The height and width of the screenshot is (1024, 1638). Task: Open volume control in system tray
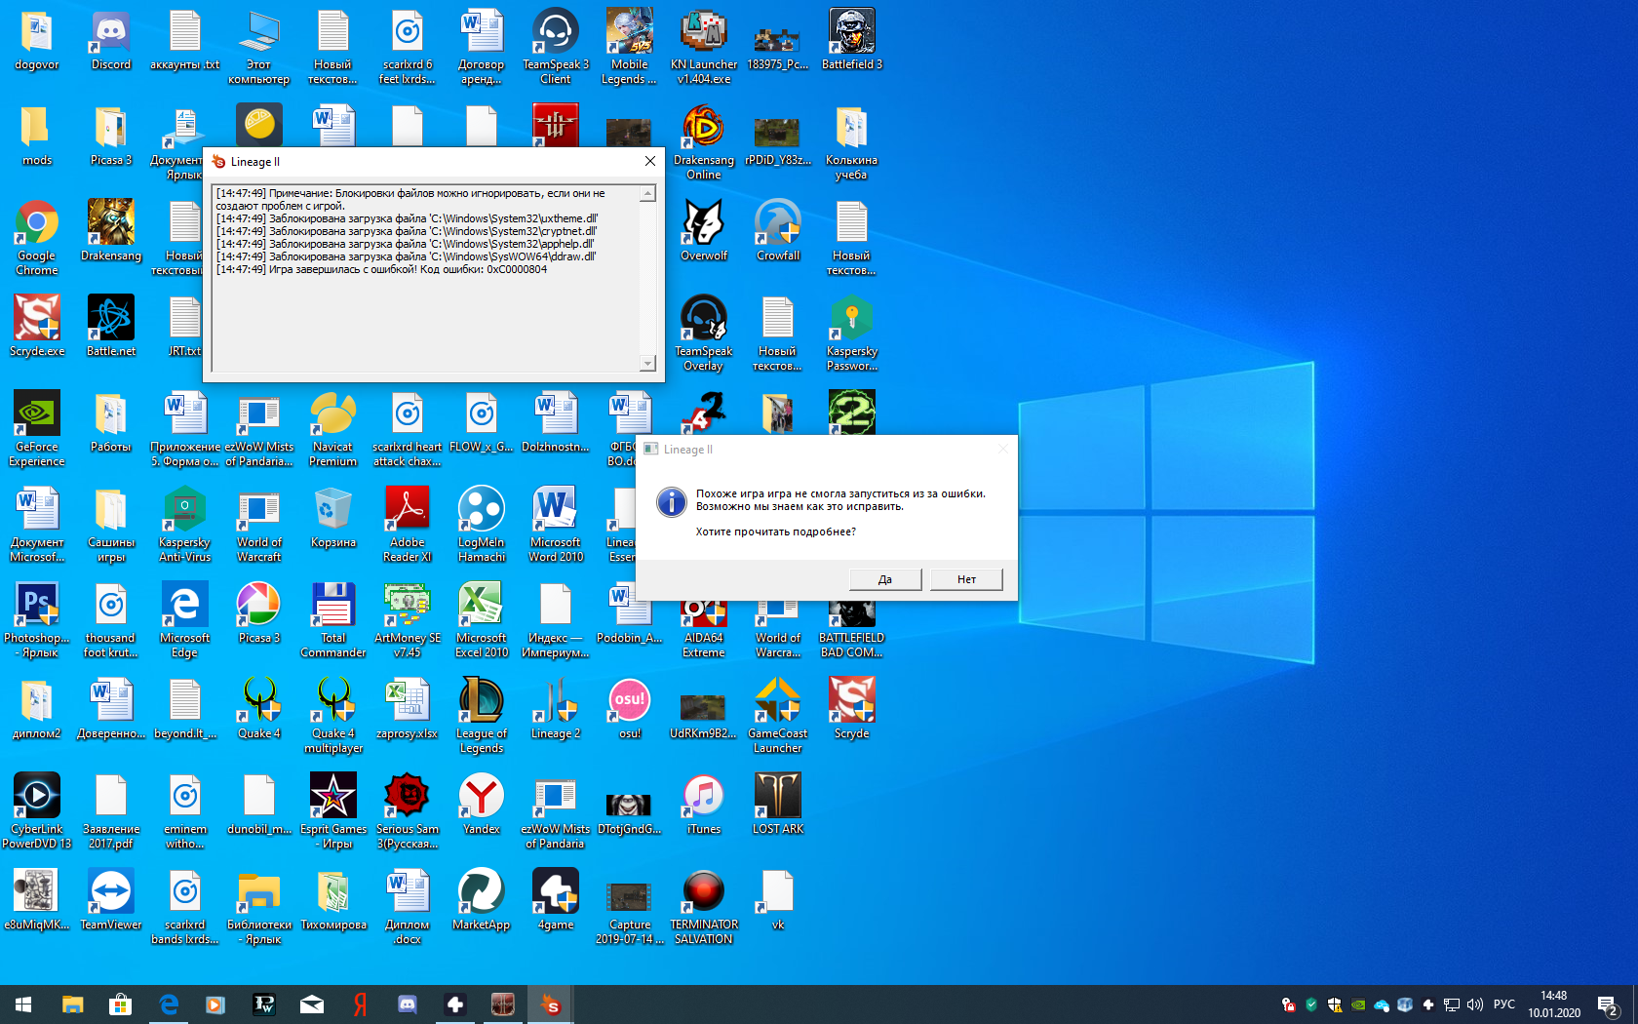[x=1475, y=1004]
